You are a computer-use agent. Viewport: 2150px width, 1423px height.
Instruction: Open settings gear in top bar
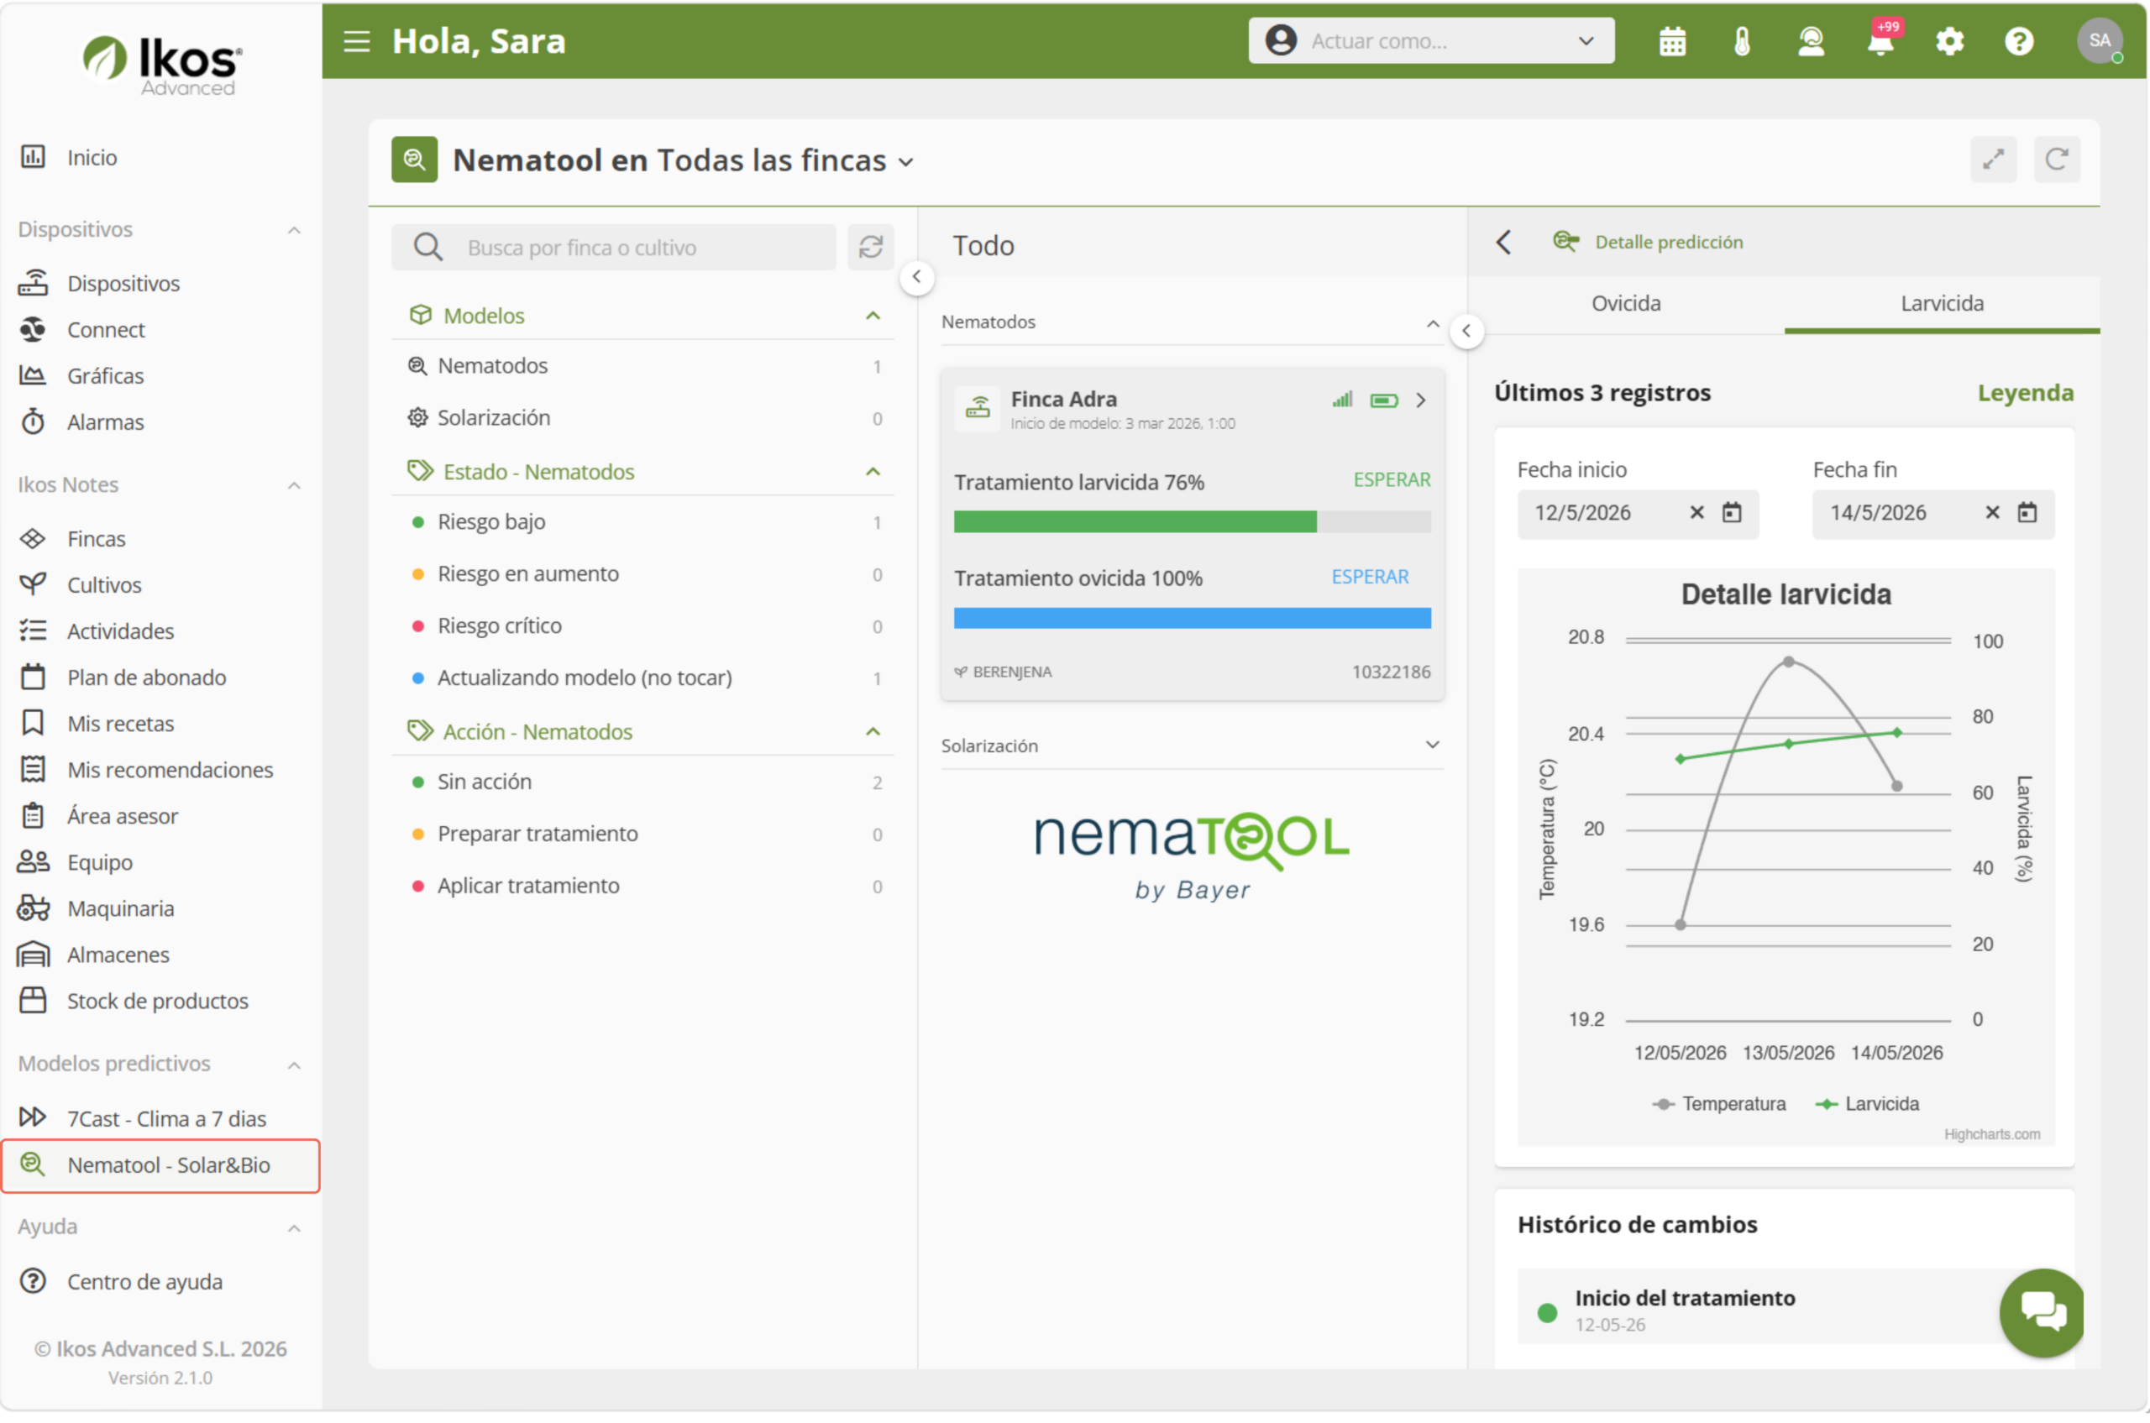[1949, 42]
